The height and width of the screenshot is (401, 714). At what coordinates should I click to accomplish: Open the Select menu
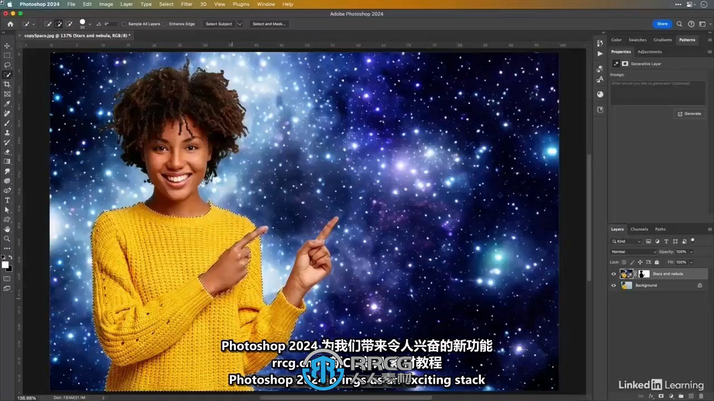[166, 4]
